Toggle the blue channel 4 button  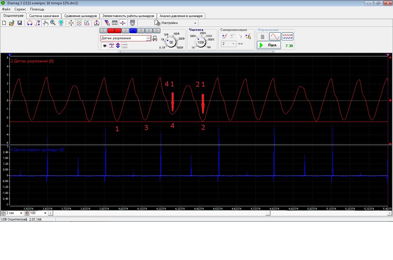[x=133, y=31]
